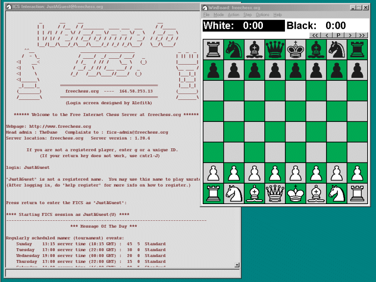Click '*** Message Of The Day ***' line

tap(104, 226)
